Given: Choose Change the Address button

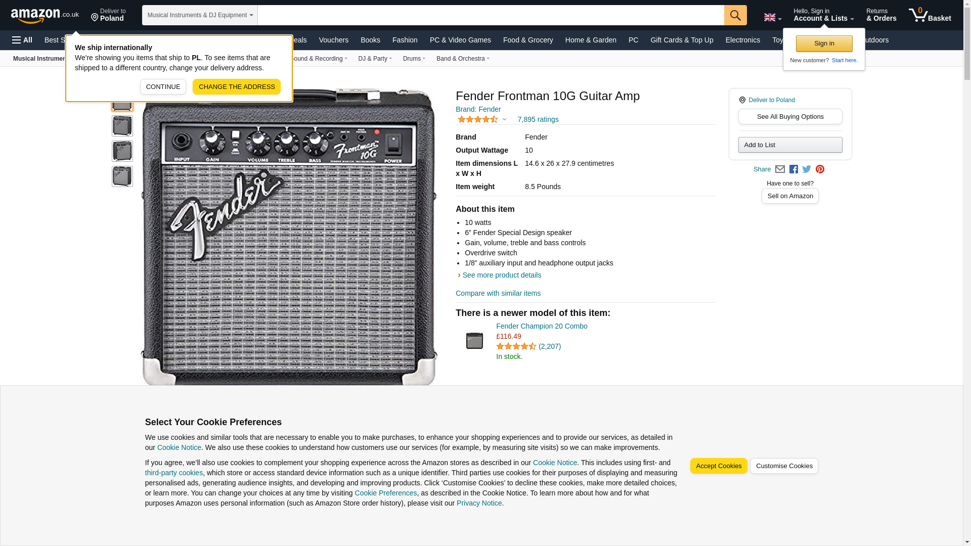Looking at the screenshot, I should (x=236, y=87).
